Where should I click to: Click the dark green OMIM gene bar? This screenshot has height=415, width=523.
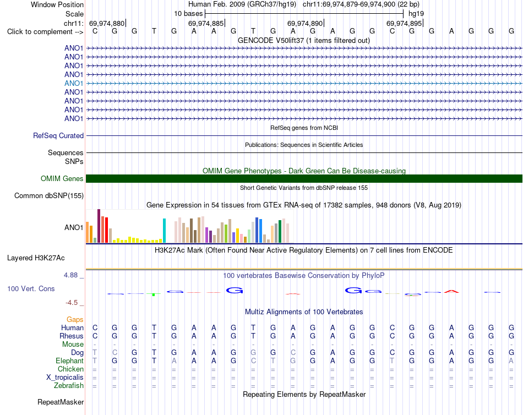tap(304, 178)
